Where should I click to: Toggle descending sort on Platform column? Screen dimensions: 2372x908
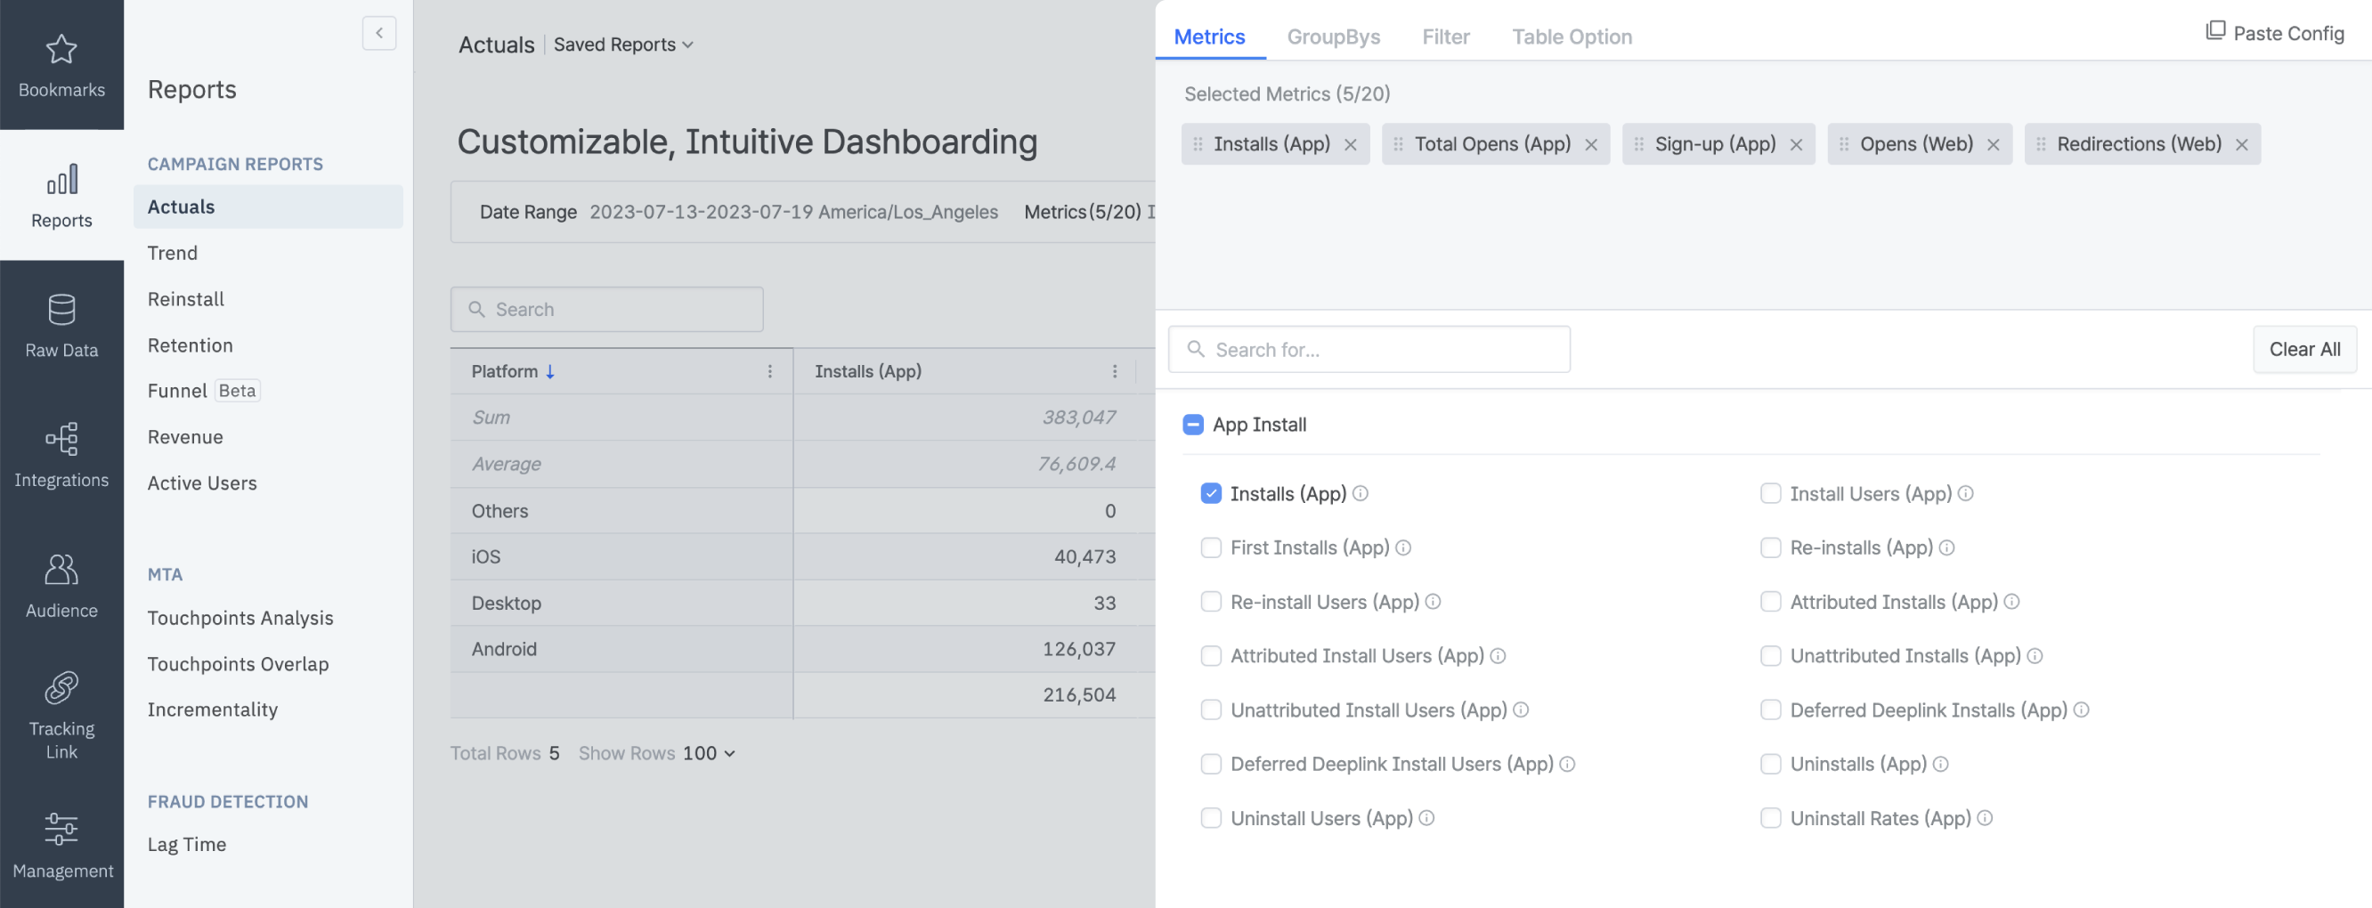pos(549,371)
